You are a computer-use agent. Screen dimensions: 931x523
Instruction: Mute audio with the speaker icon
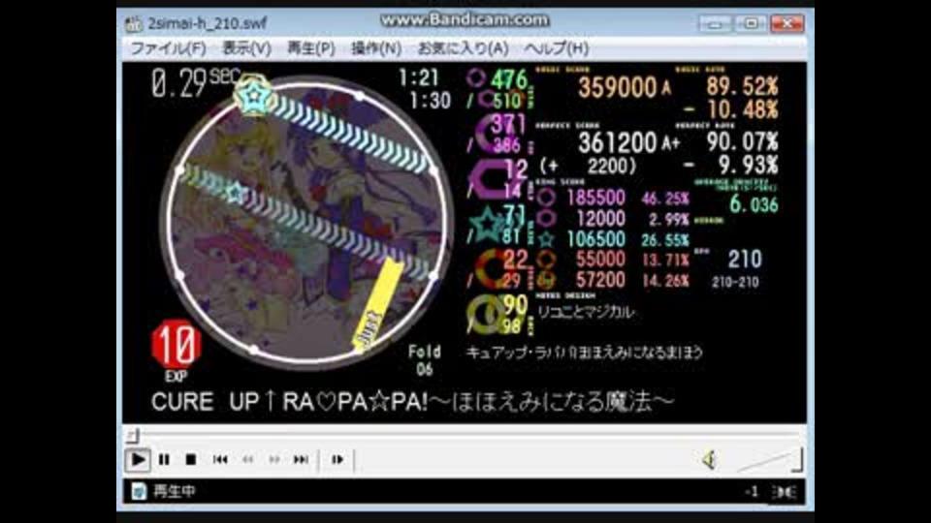(709, 459)
